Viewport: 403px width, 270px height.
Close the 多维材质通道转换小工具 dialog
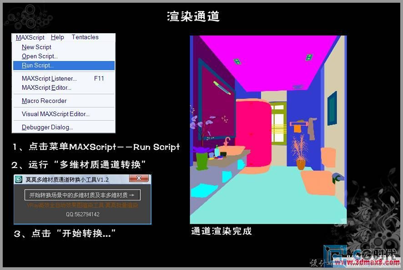(139, 178)
